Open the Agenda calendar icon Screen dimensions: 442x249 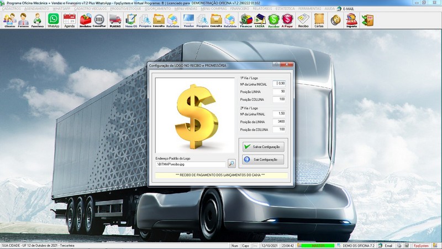pos(70,20)
